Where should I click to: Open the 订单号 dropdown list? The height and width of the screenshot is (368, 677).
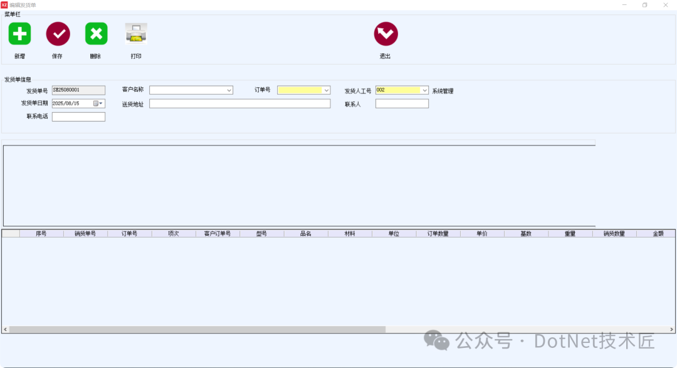[x=326, y=90]
